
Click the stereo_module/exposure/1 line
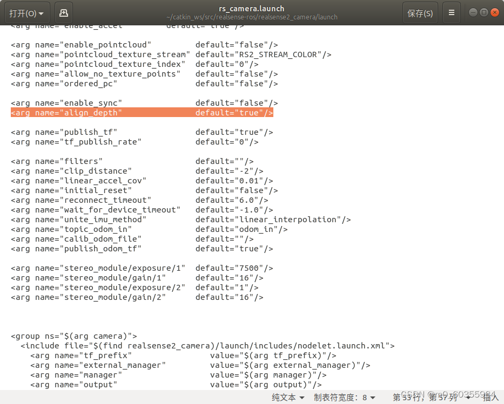coord(142,268)
